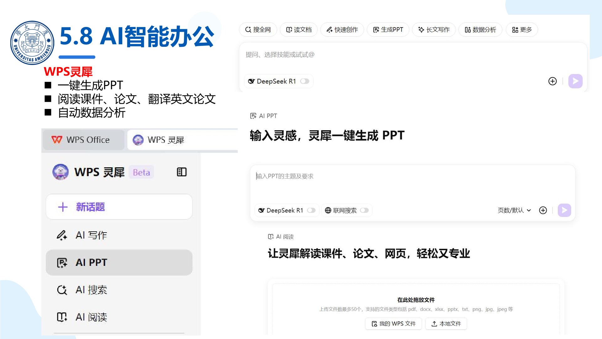Viewport: 602px width, 339px height.
Task: Select 生成PPT in the skills toolbar
Action: (388, 30)
